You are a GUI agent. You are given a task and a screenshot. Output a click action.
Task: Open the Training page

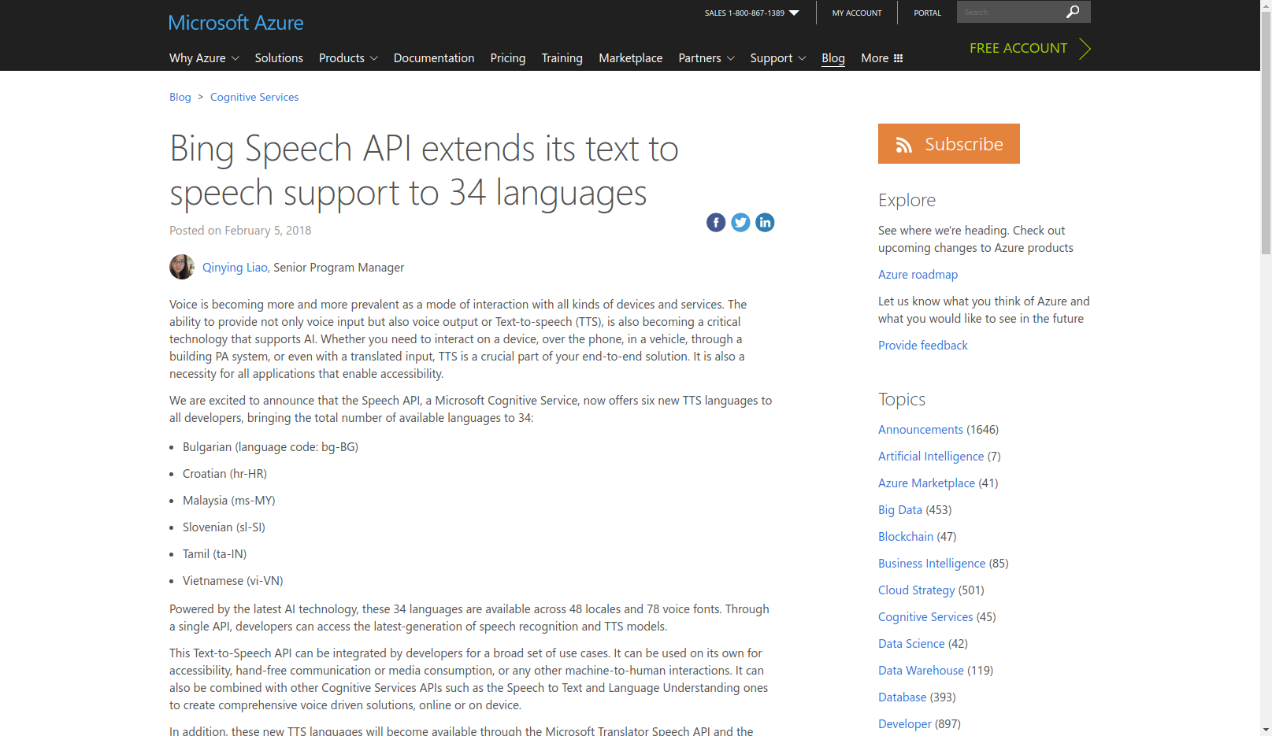pyautogui.click(x=562, y=58)
